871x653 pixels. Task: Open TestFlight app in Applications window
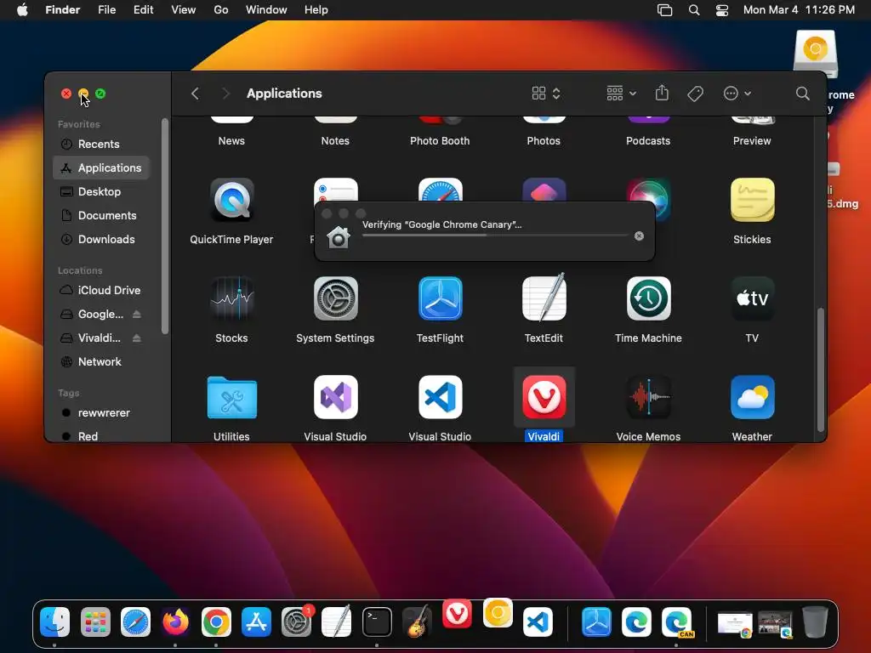[440, 298]
